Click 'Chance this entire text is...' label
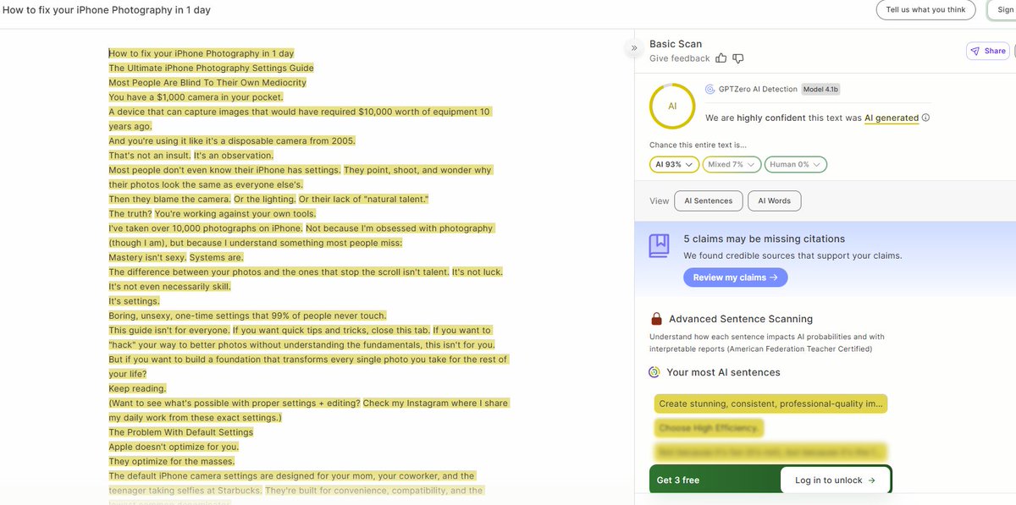This screenshot has height=505, width=1016. click(x=698, y=145)
